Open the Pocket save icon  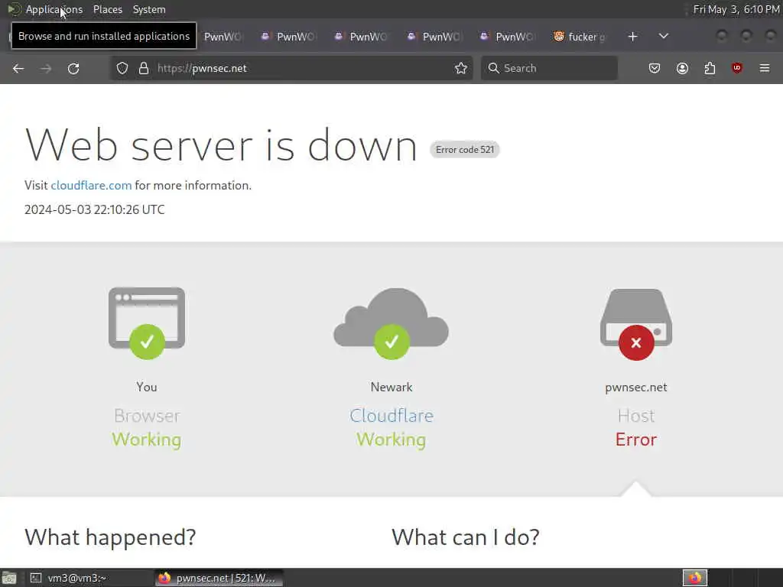tap(655, 68)
